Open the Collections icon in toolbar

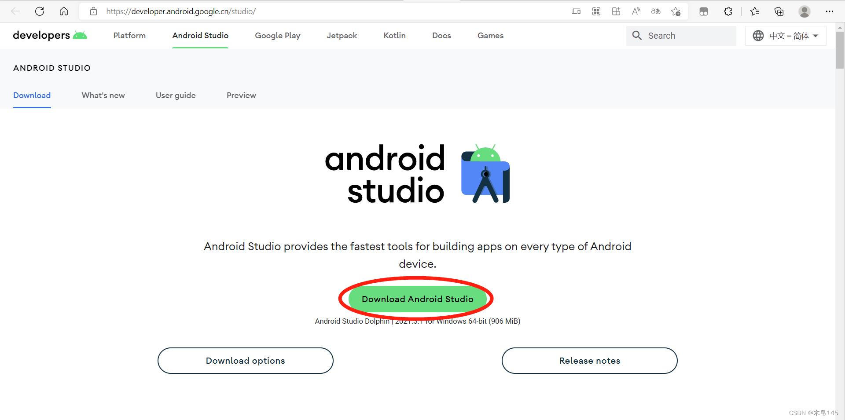779,11
